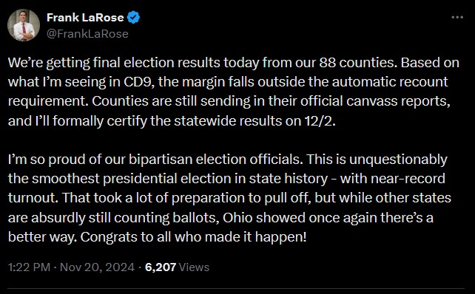475x294 pixels.
Task: Click the blue verified checkmark badge
Action: (133, 18)
